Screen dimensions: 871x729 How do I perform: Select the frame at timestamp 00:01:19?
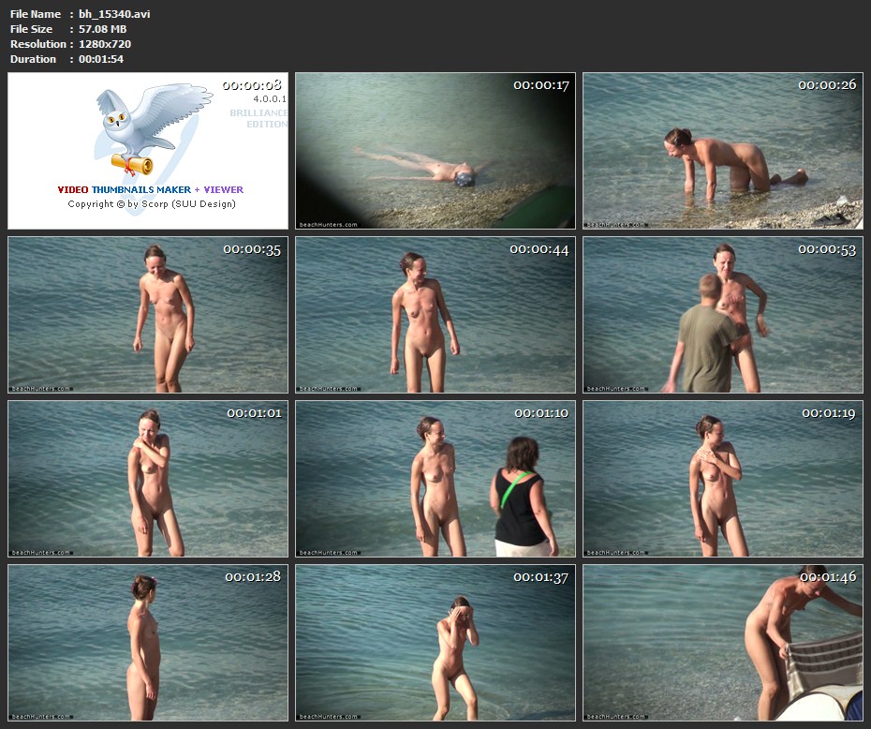[722, 479]
